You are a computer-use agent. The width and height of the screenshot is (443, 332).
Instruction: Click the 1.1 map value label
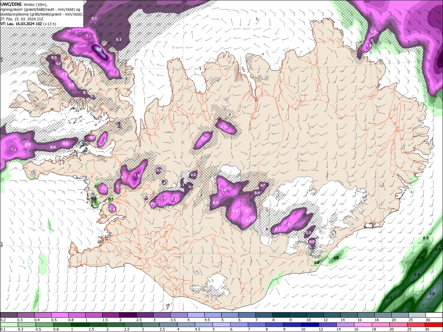tap(116, 71)
